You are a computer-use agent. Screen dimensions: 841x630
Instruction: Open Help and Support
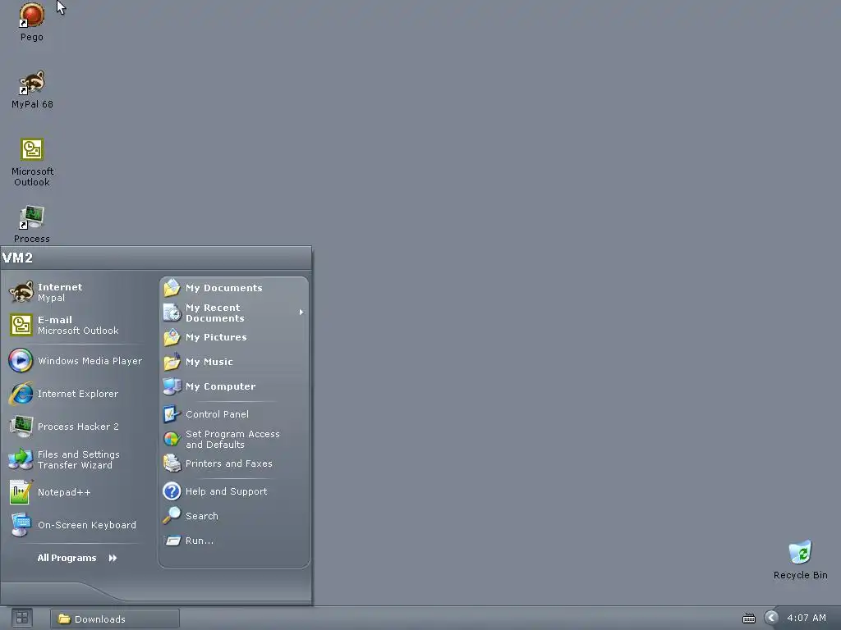(234, 491)
